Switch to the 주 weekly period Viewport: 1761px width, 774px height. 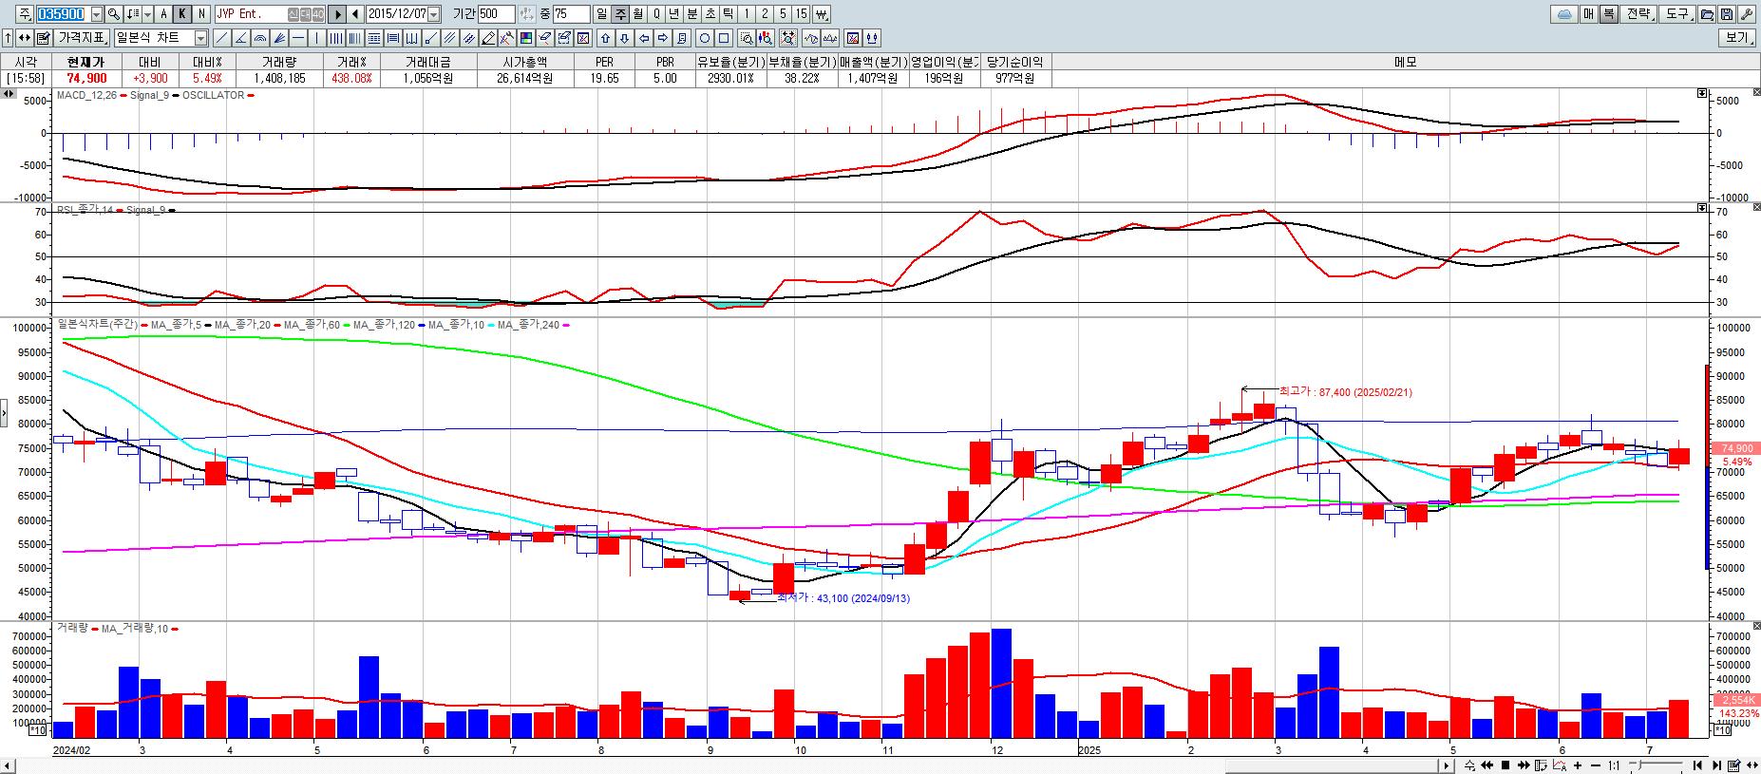619,14
